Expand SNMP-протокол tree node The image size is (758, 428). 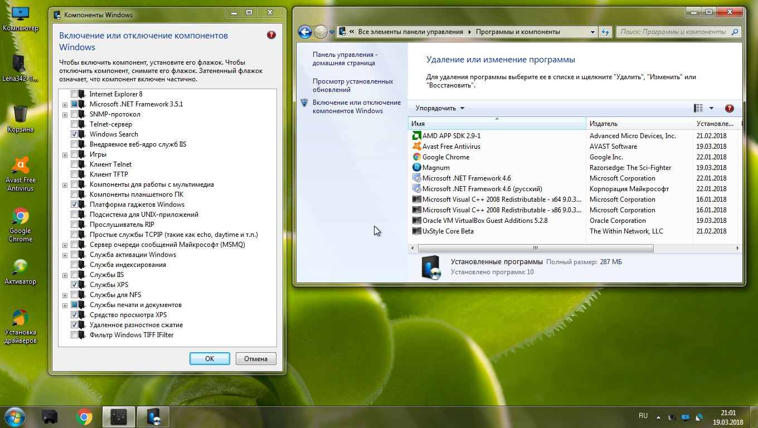[65, 115]
